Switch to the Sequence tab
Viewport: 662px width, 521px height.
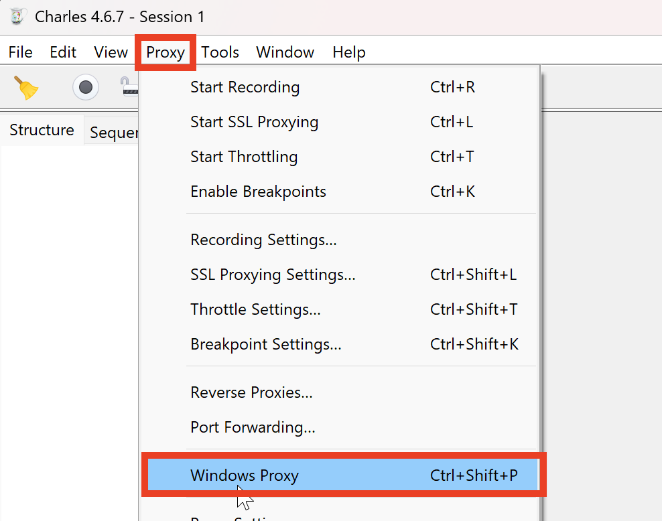(x=111, y=132)
